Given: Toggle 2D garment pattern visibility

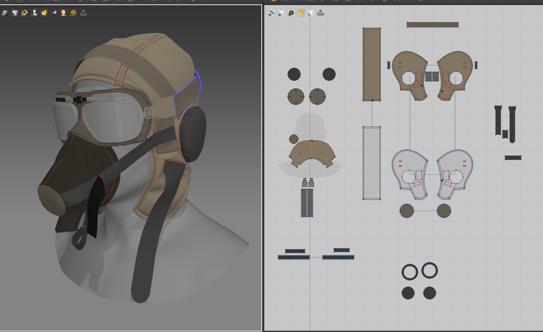Looking at the screenshot, I should (282, 13).
